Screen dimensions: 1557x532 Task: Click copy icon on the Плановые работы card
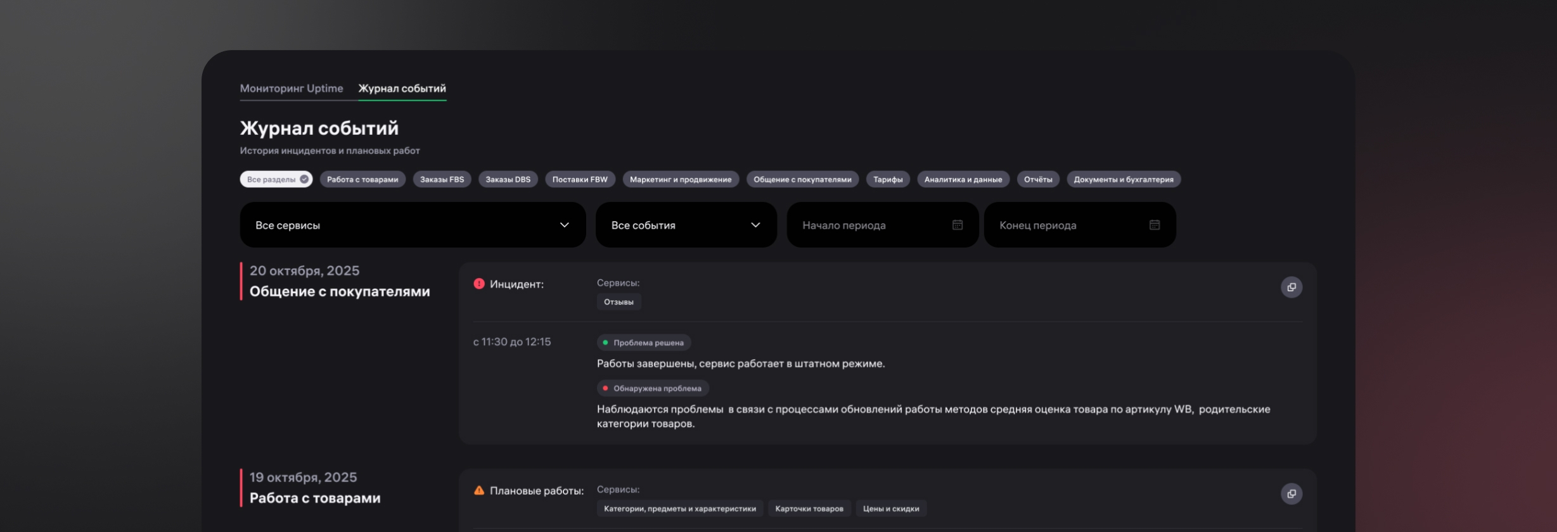1291,493
